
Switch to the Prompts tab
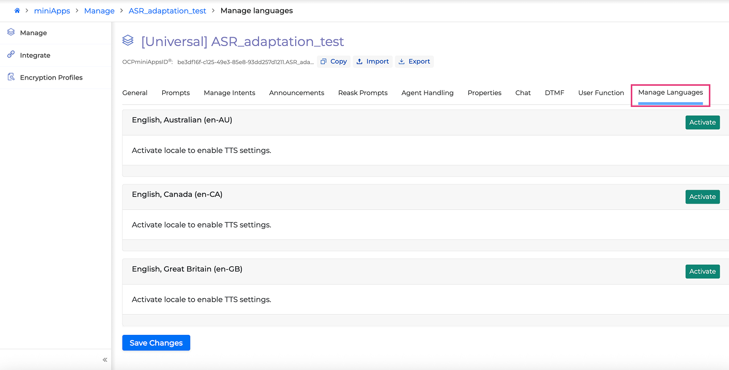[x=176, y=93]
